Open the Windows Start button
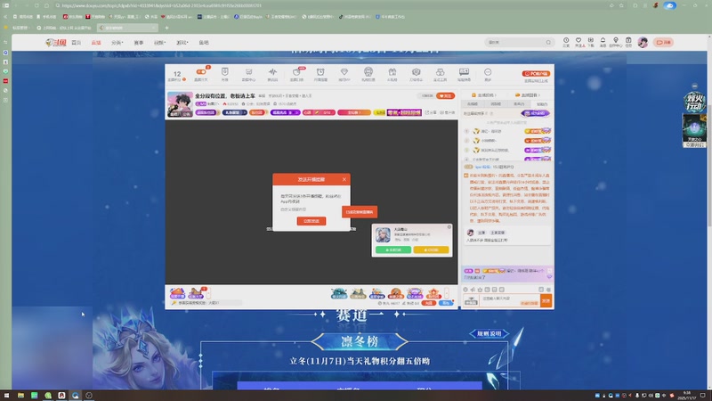This screenshot has width=712, height=401. click(x=6, y=396)
